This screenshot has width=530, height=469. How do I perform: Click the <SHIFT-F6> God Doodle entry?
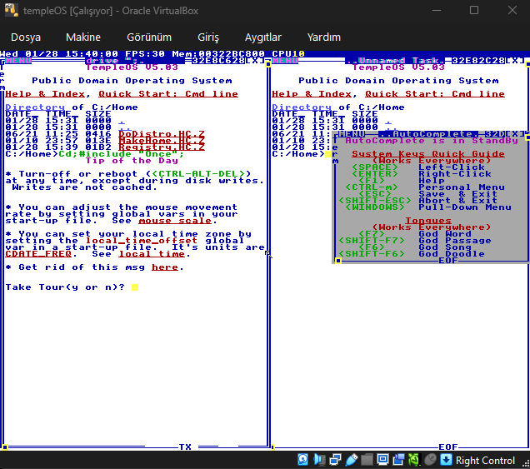[372, 254]
